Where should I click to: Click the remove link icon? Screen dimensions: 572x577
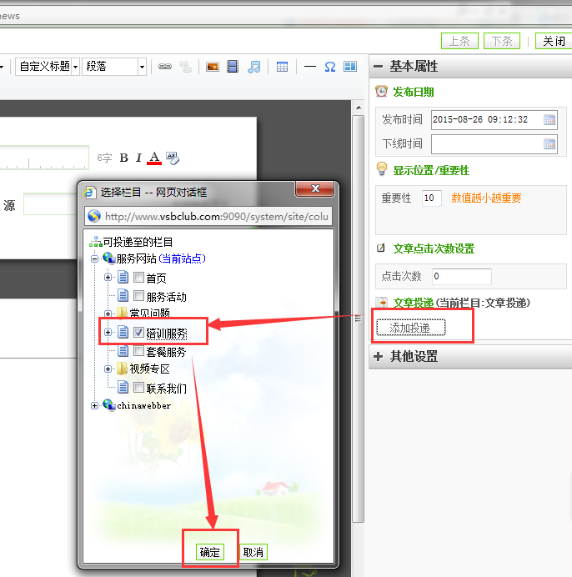(185, 67)
